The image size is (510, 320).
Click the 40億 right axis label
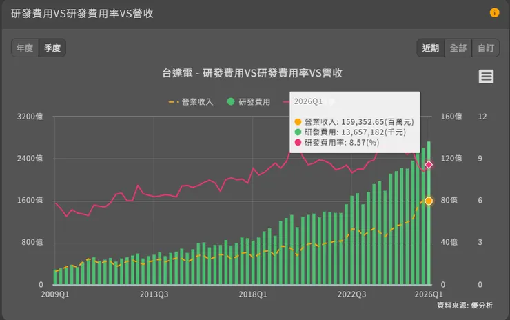pyautogui.click(x=449, y=243)
